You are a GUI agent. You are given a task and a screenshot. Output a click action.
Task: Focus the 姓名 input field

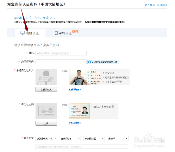[61, 53]
